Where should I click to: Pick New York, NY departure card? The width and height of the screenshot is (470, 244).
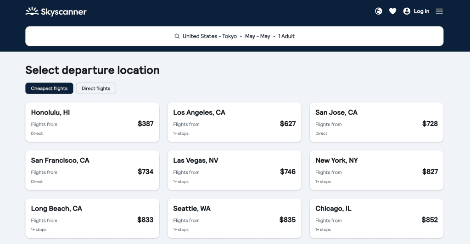(x=376, y=170)
